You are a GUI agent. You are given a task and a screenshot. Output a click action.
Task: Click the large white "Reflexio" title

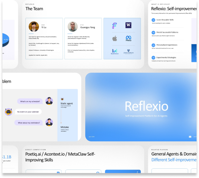click(146, 106)
